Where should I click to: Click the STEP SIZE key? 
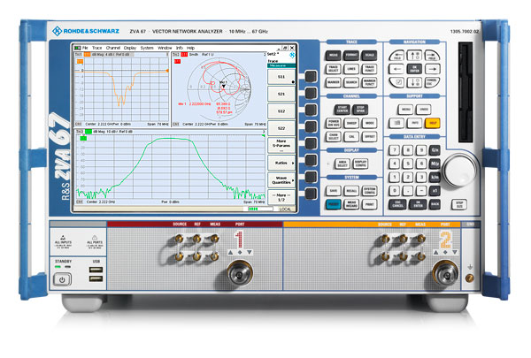click(458, 204)
